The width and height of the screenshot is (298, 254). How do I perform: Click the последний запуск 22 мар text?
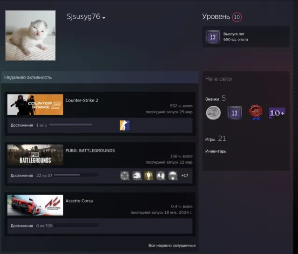pyautogui.click(x=169, y=162)
